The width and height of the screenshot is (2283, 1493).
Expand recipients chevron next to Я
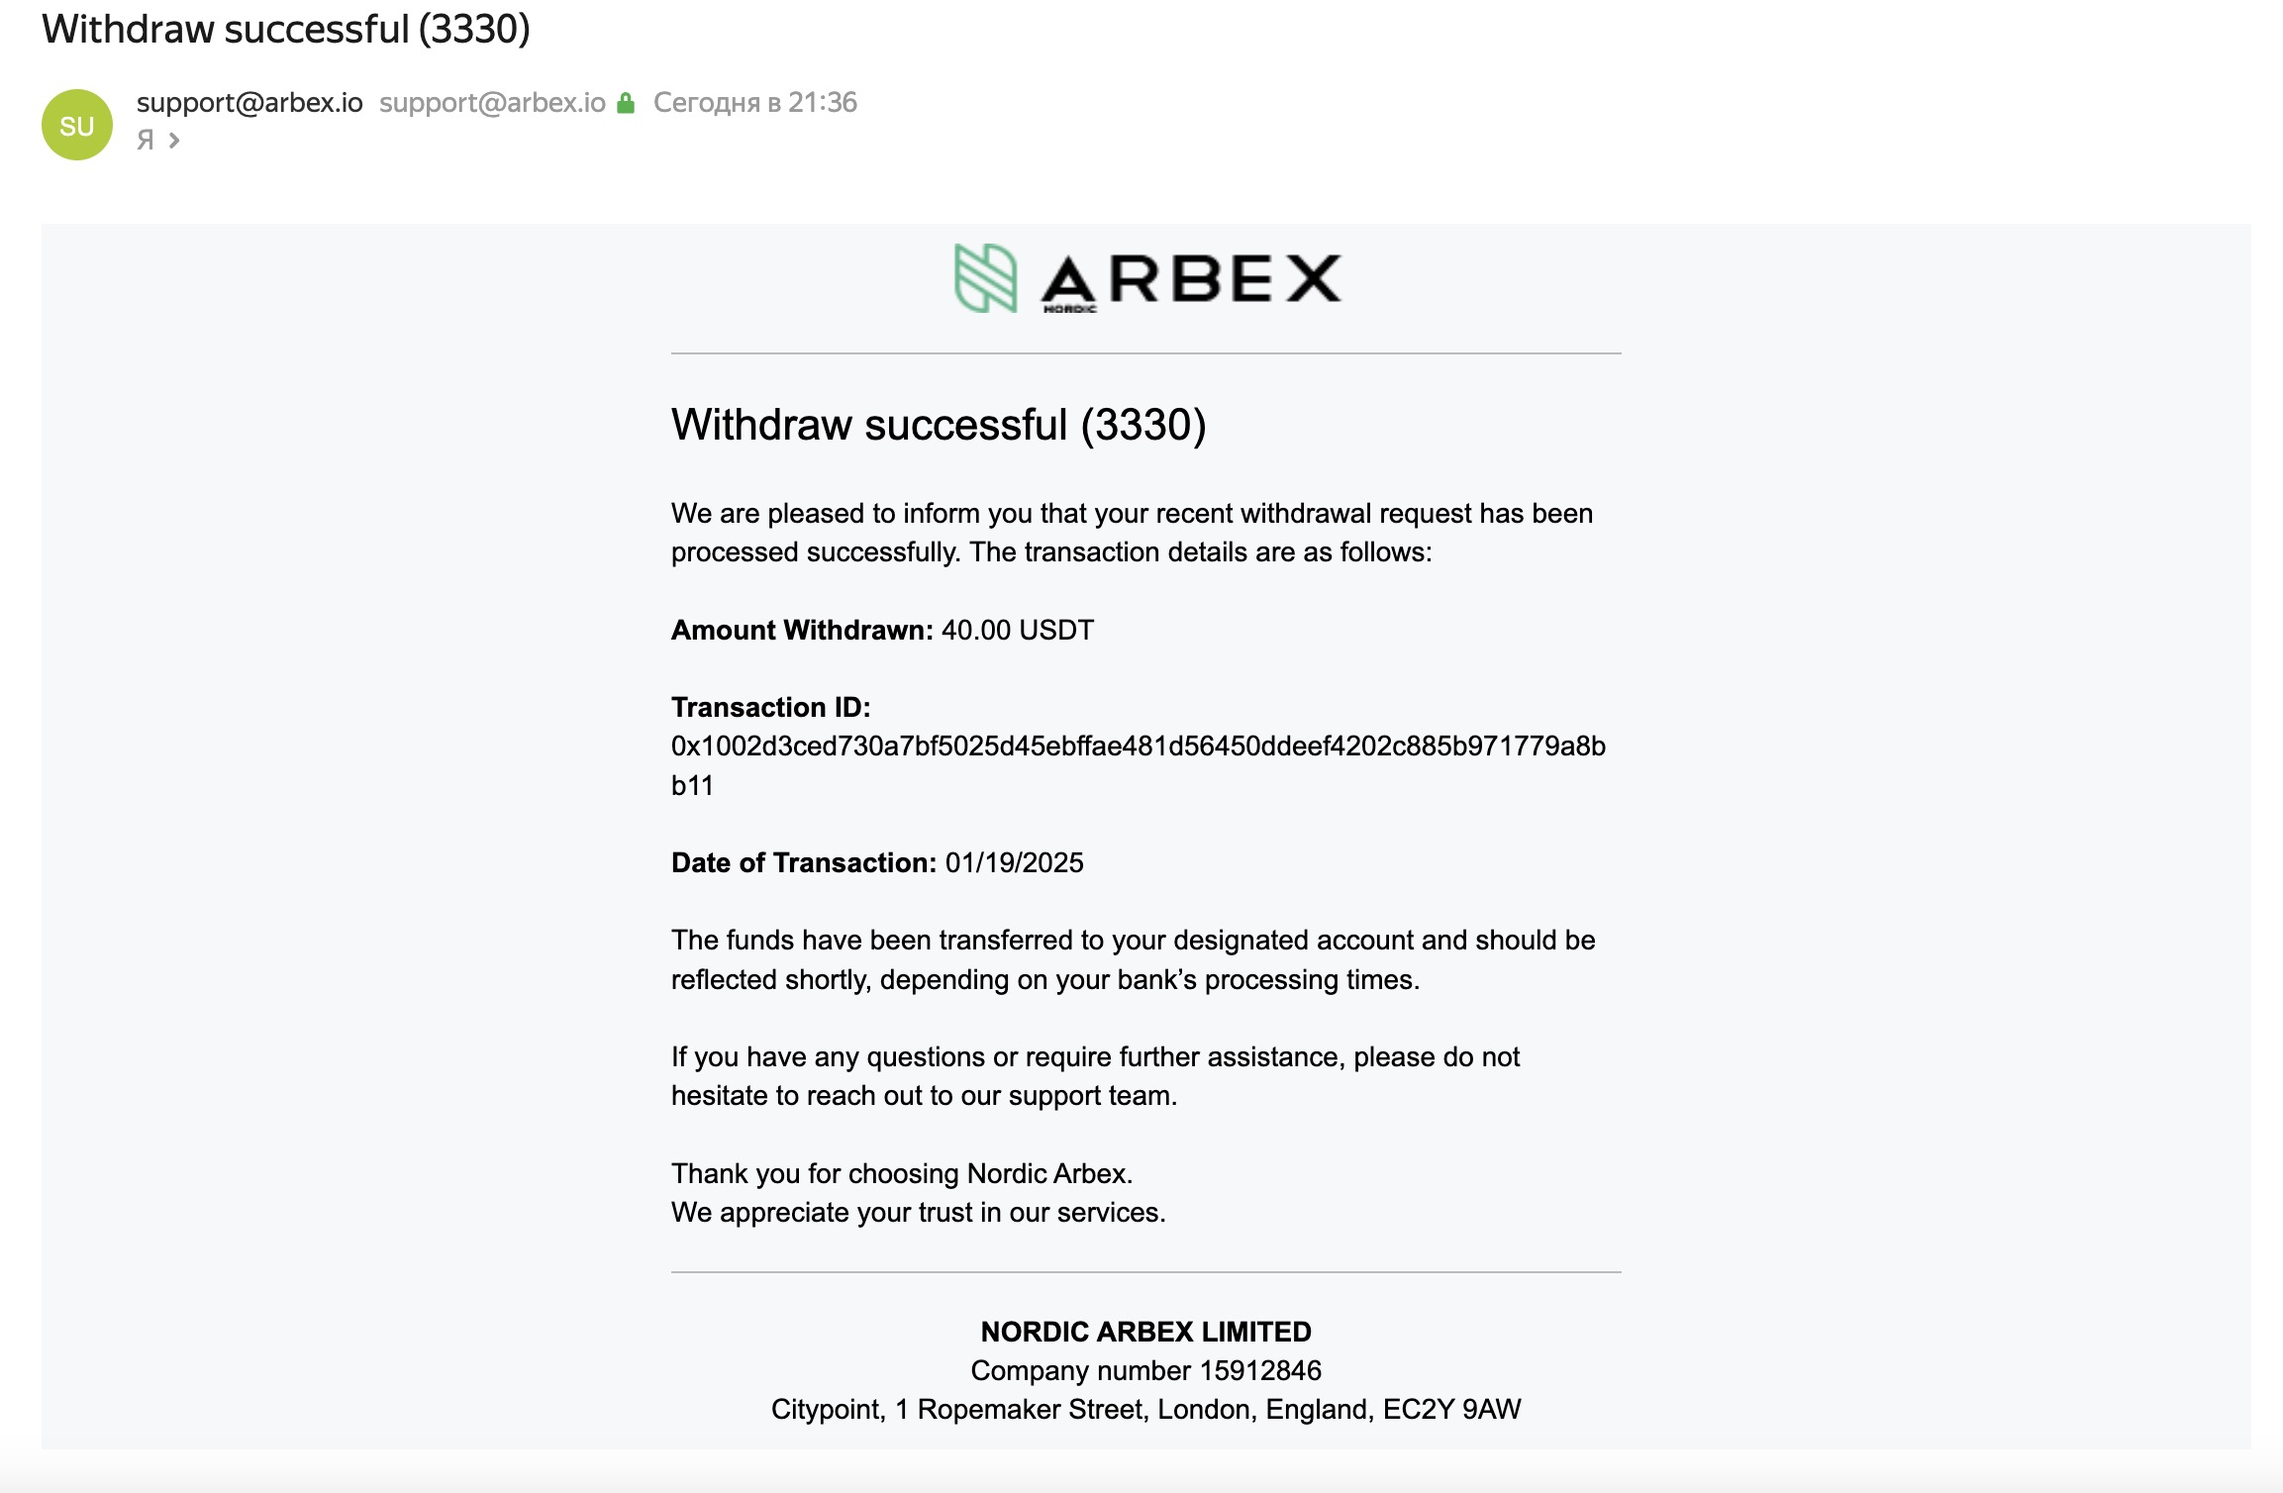[174, 141]
